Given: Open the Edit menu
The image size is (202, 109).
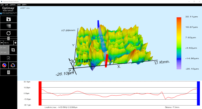Looking at the screenshot, I should point(6,5).
